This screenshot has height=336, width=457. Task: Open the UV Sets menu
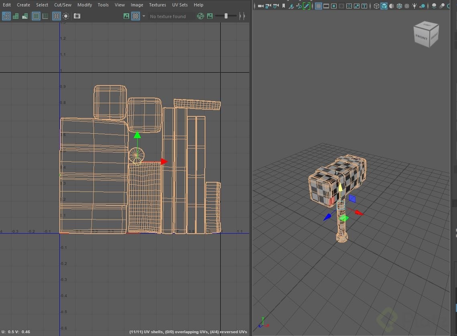tap(180, 5)
